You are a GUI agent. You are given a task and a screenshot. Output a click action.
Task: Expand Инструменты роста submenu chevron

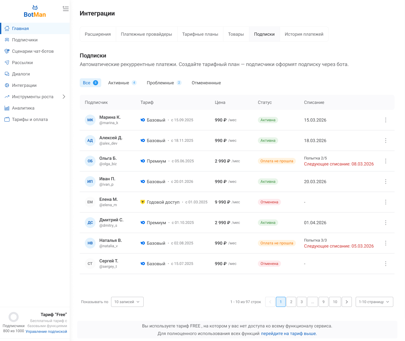coord(64,97)
